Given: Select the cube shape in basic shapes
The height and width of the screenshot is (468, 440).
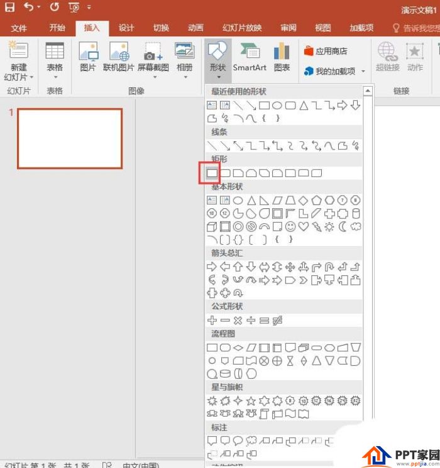Looking at the screenshot, I should (x=212, y=226).
